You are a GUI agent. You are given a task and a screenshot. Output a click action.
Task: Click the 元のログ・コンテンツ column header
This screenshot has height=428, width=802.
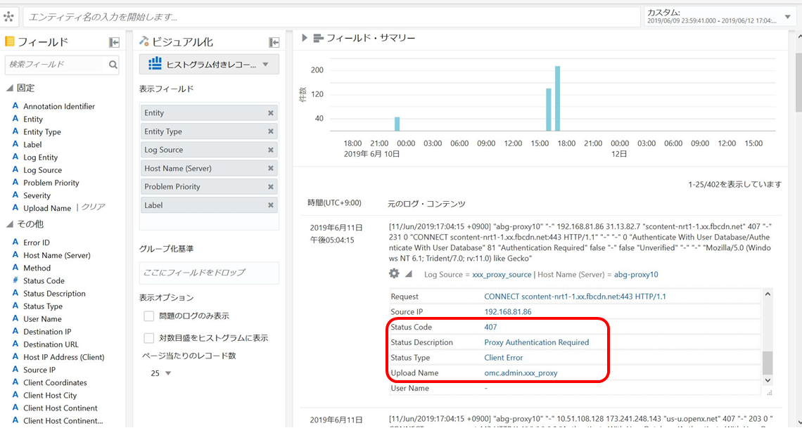(x=426, y=204)
